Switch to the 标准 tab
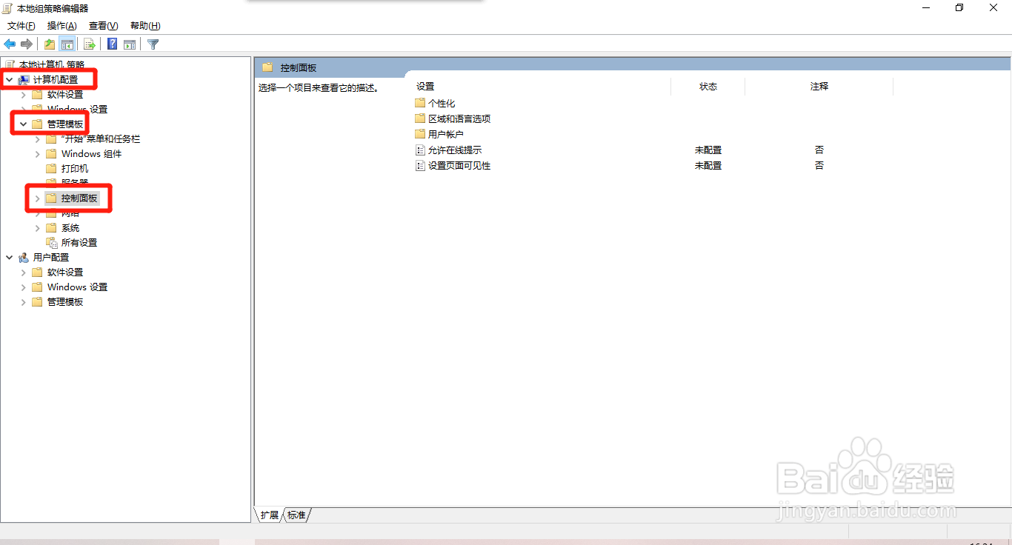1012x545 pixels. coord(296,515)
